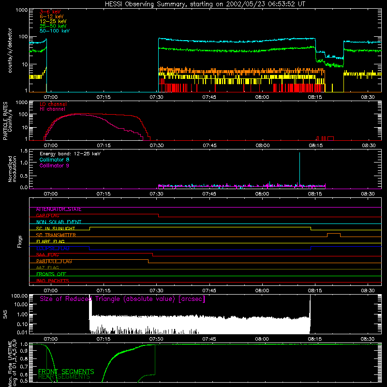
Task: Select the Collimator 9 legend label
Action: coord(54,165)
